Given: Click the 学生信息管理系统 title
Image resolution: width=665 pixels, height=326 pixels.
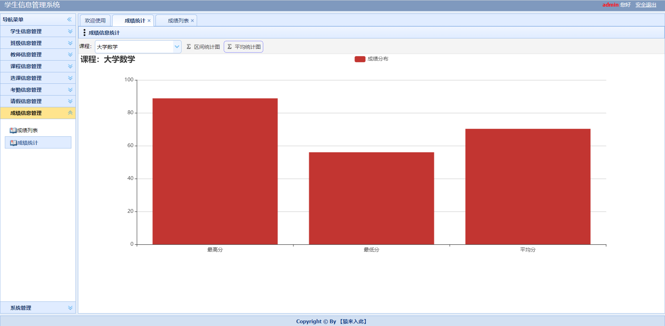Looking at the screenshot, I should (32, 5).
